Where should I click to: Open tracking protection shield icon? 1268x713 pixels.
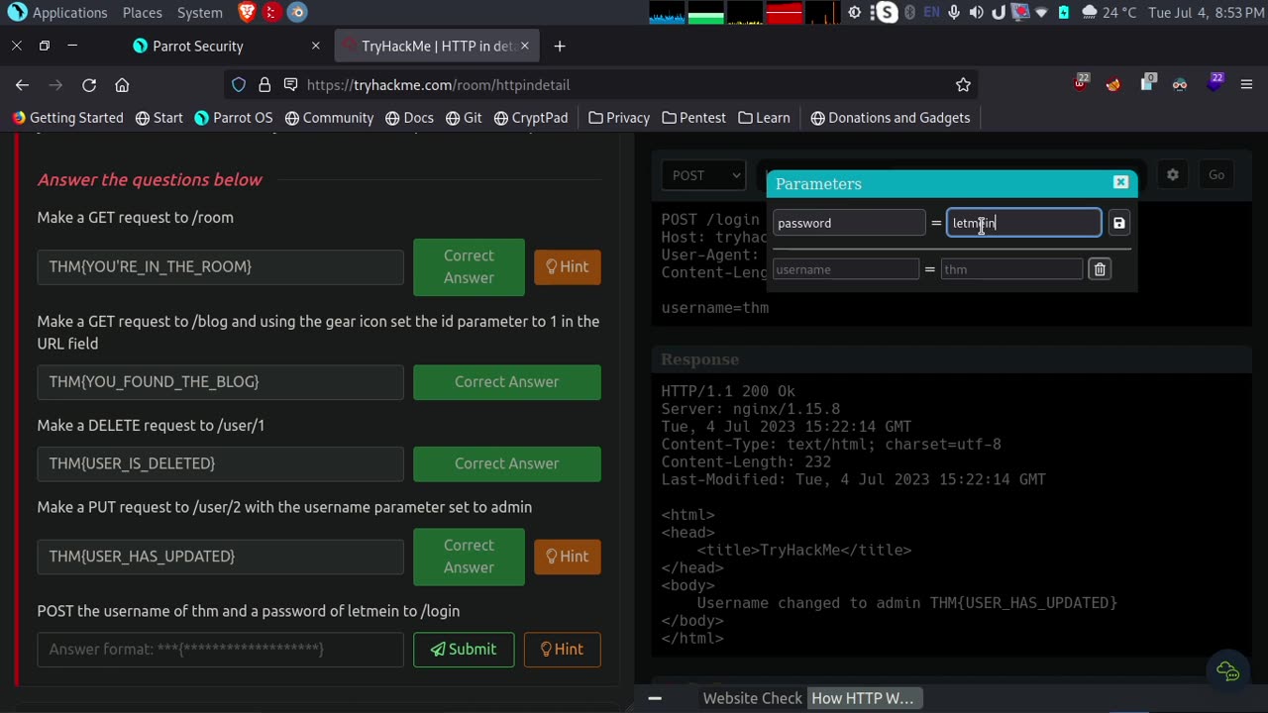pos(239,85)
